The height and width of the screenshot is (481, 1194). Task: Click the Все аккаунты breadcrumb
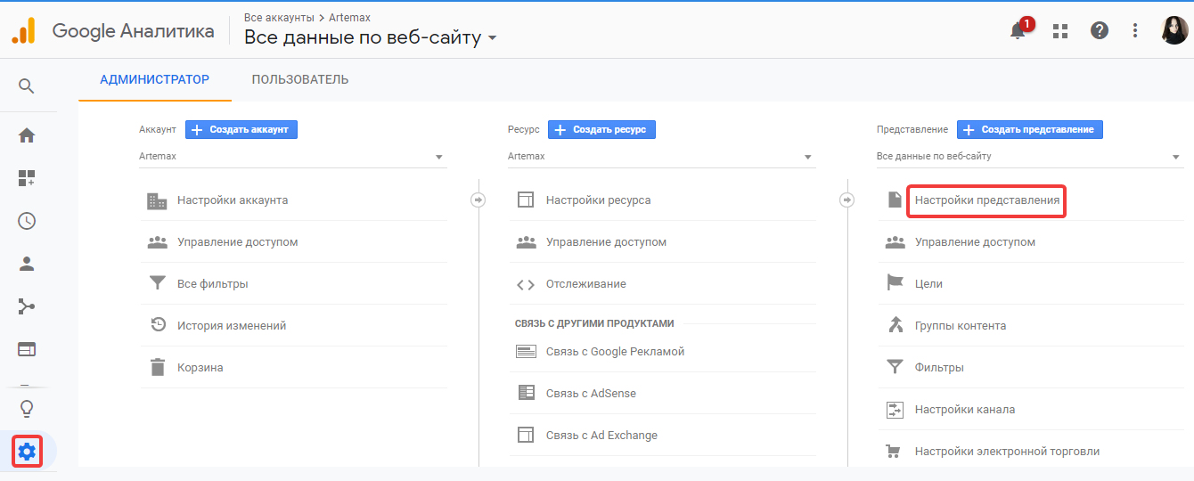[279, 18]
